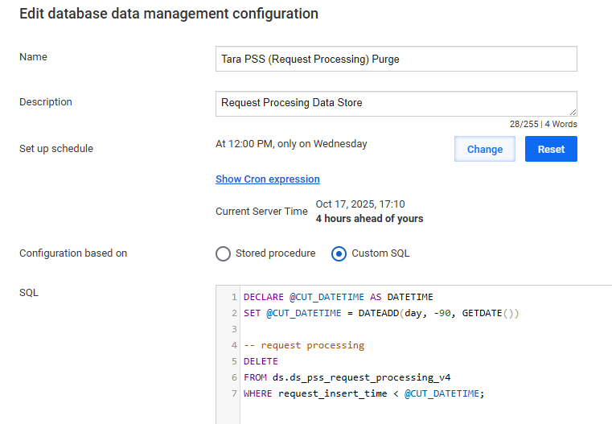The image size is (612, 424).
Task: Click SQL line 2 SET @CUT_DATETIME statement
Action: pos(381,313)
